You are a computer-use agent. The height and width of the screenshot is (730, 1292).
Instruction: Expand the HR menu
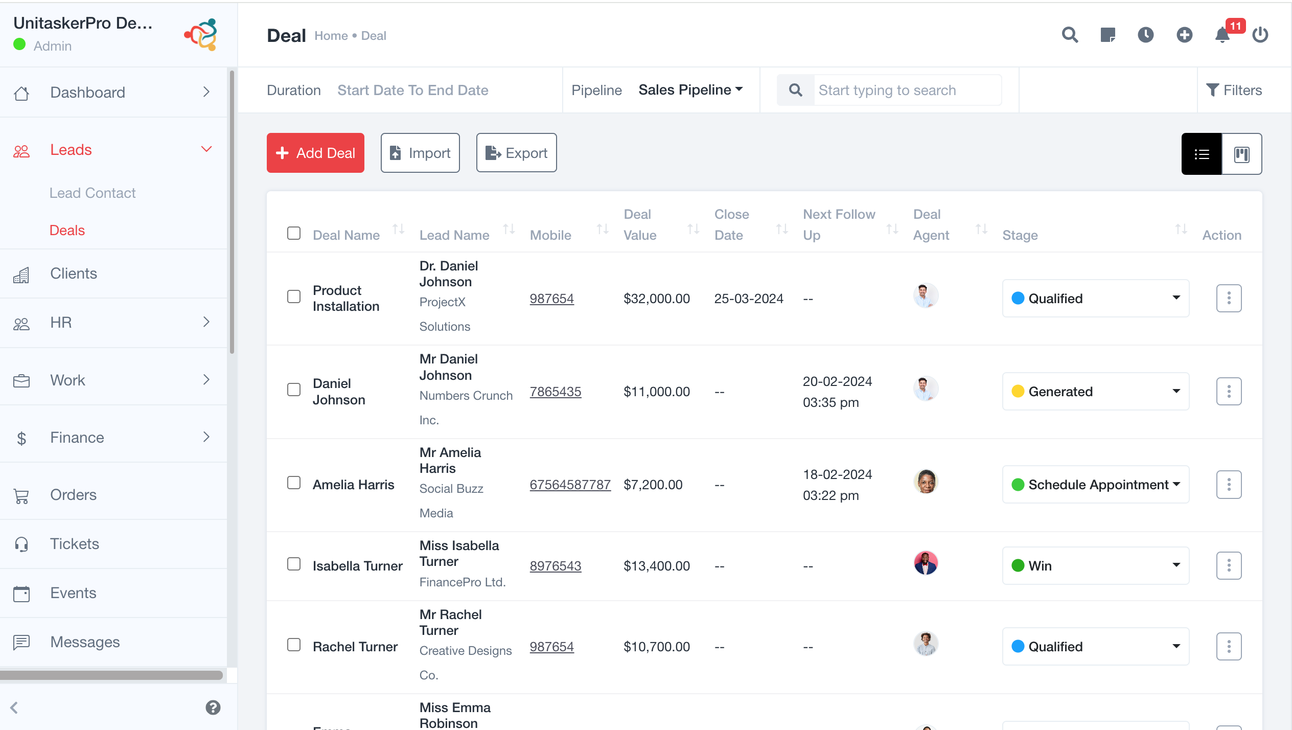tap(113, 323)
